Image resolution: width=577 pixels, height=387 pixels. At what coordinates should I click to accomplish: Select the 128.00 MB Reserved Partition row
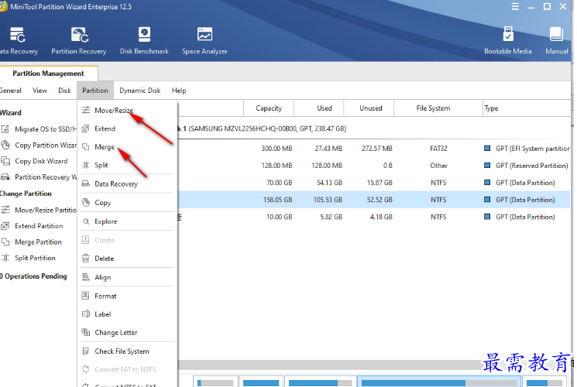(x=374, y=166)
